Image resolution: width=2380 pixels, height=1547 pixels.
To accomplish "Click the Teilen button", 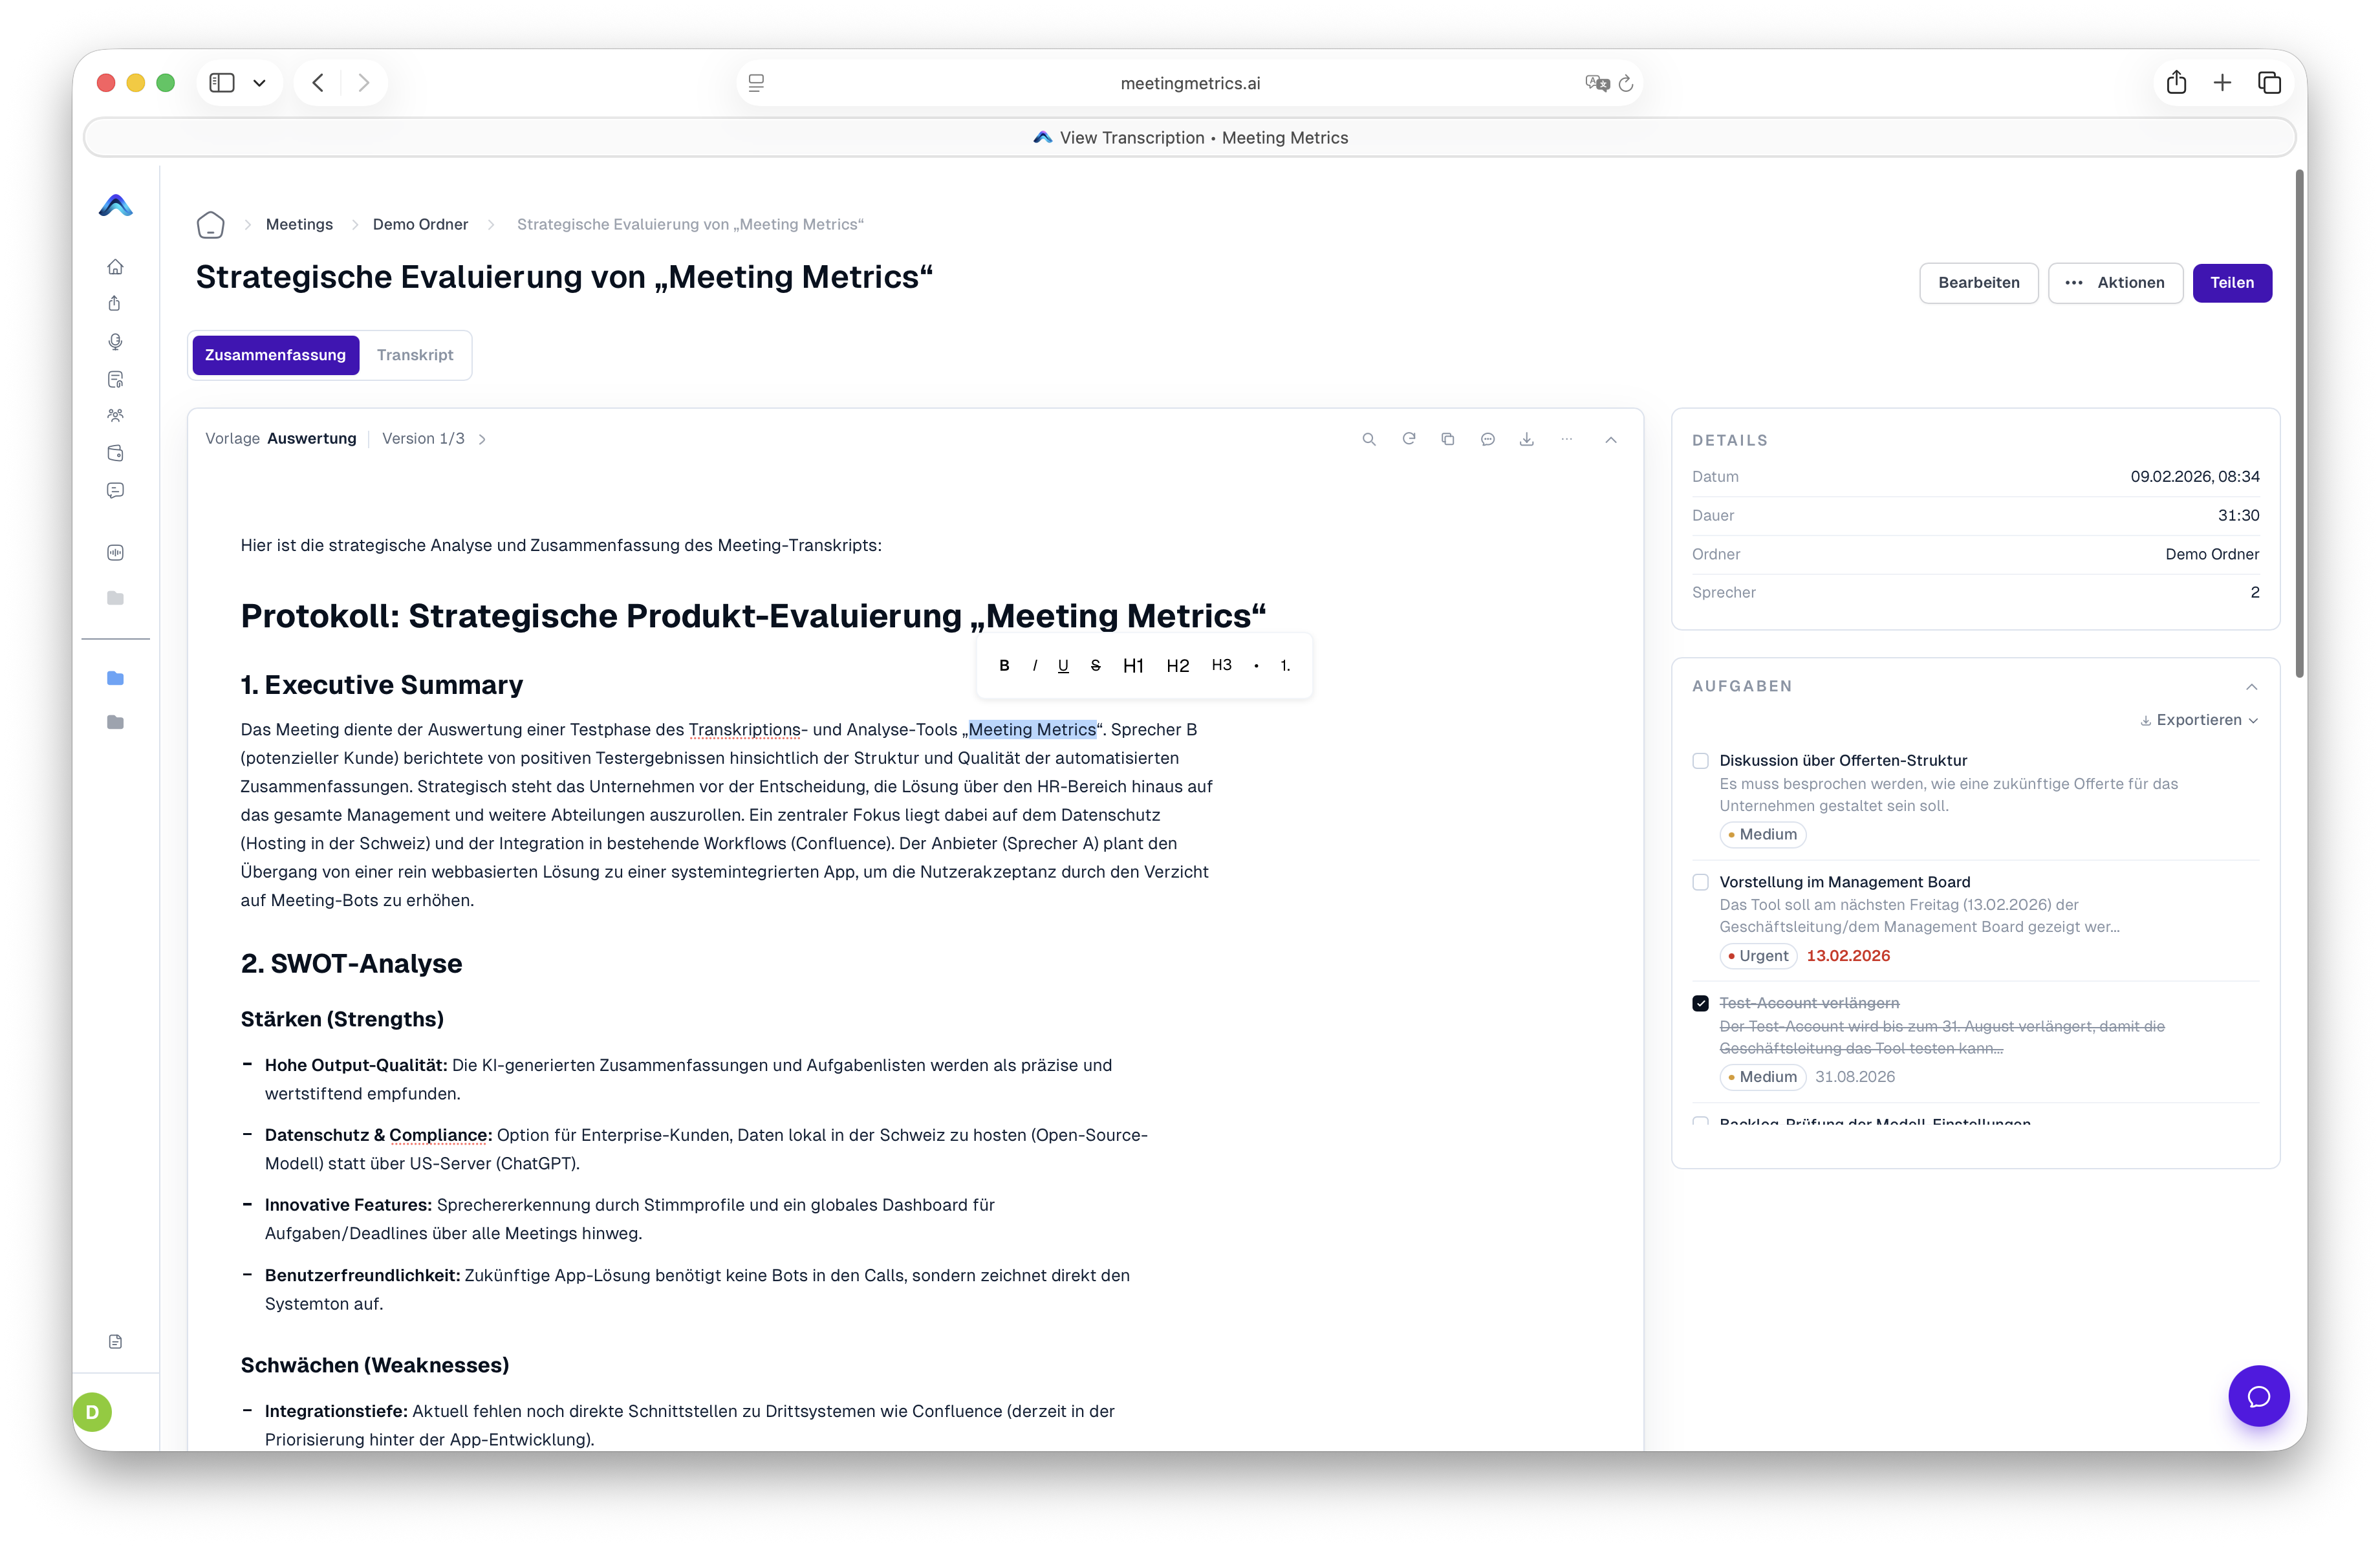I will tap(2232, 283).
